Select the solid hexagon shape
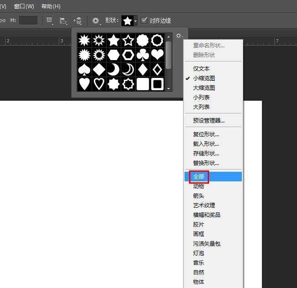The height and width of the screenshot is (288, 297). (114, 55)
